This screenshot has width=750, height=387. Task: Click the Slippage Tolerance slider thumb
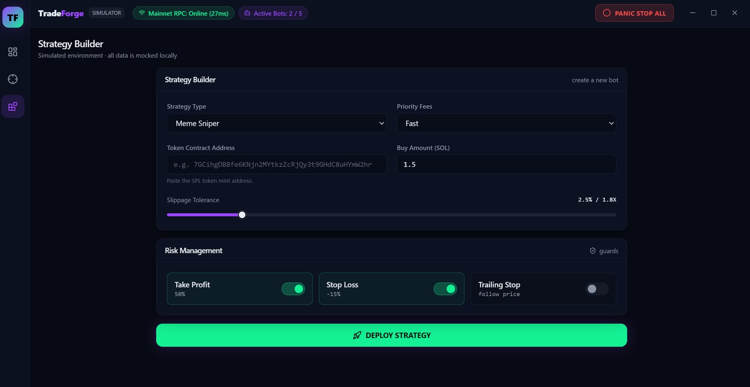click(242, 215)
